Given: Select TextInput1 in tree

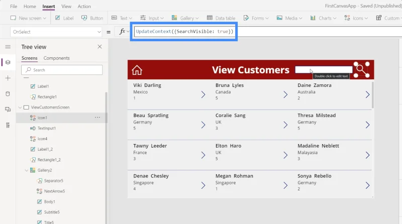Looking at the screenshot, I should click(x=46, y=128).
